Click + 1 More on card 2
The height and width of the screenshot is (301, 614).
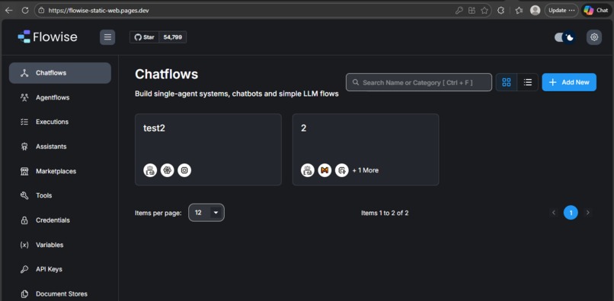pyautogui.click(x=366, y=170)
